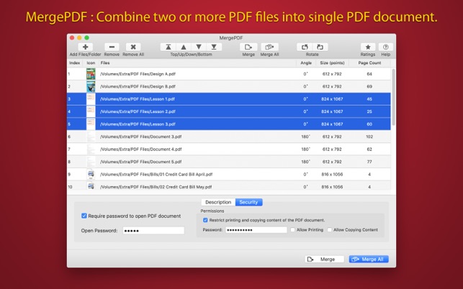Click the Angle column header
The width and height of the screenshot is (463, 289).
306,63
